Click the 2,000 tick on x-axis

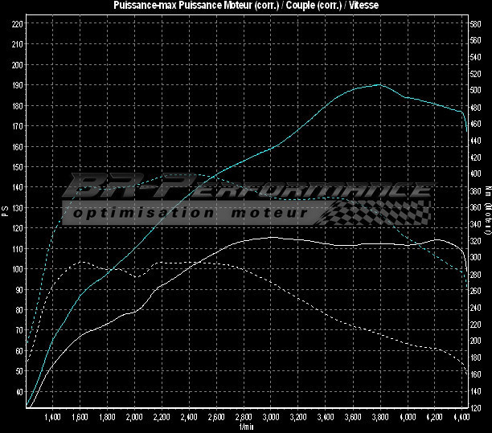point(135,418)
